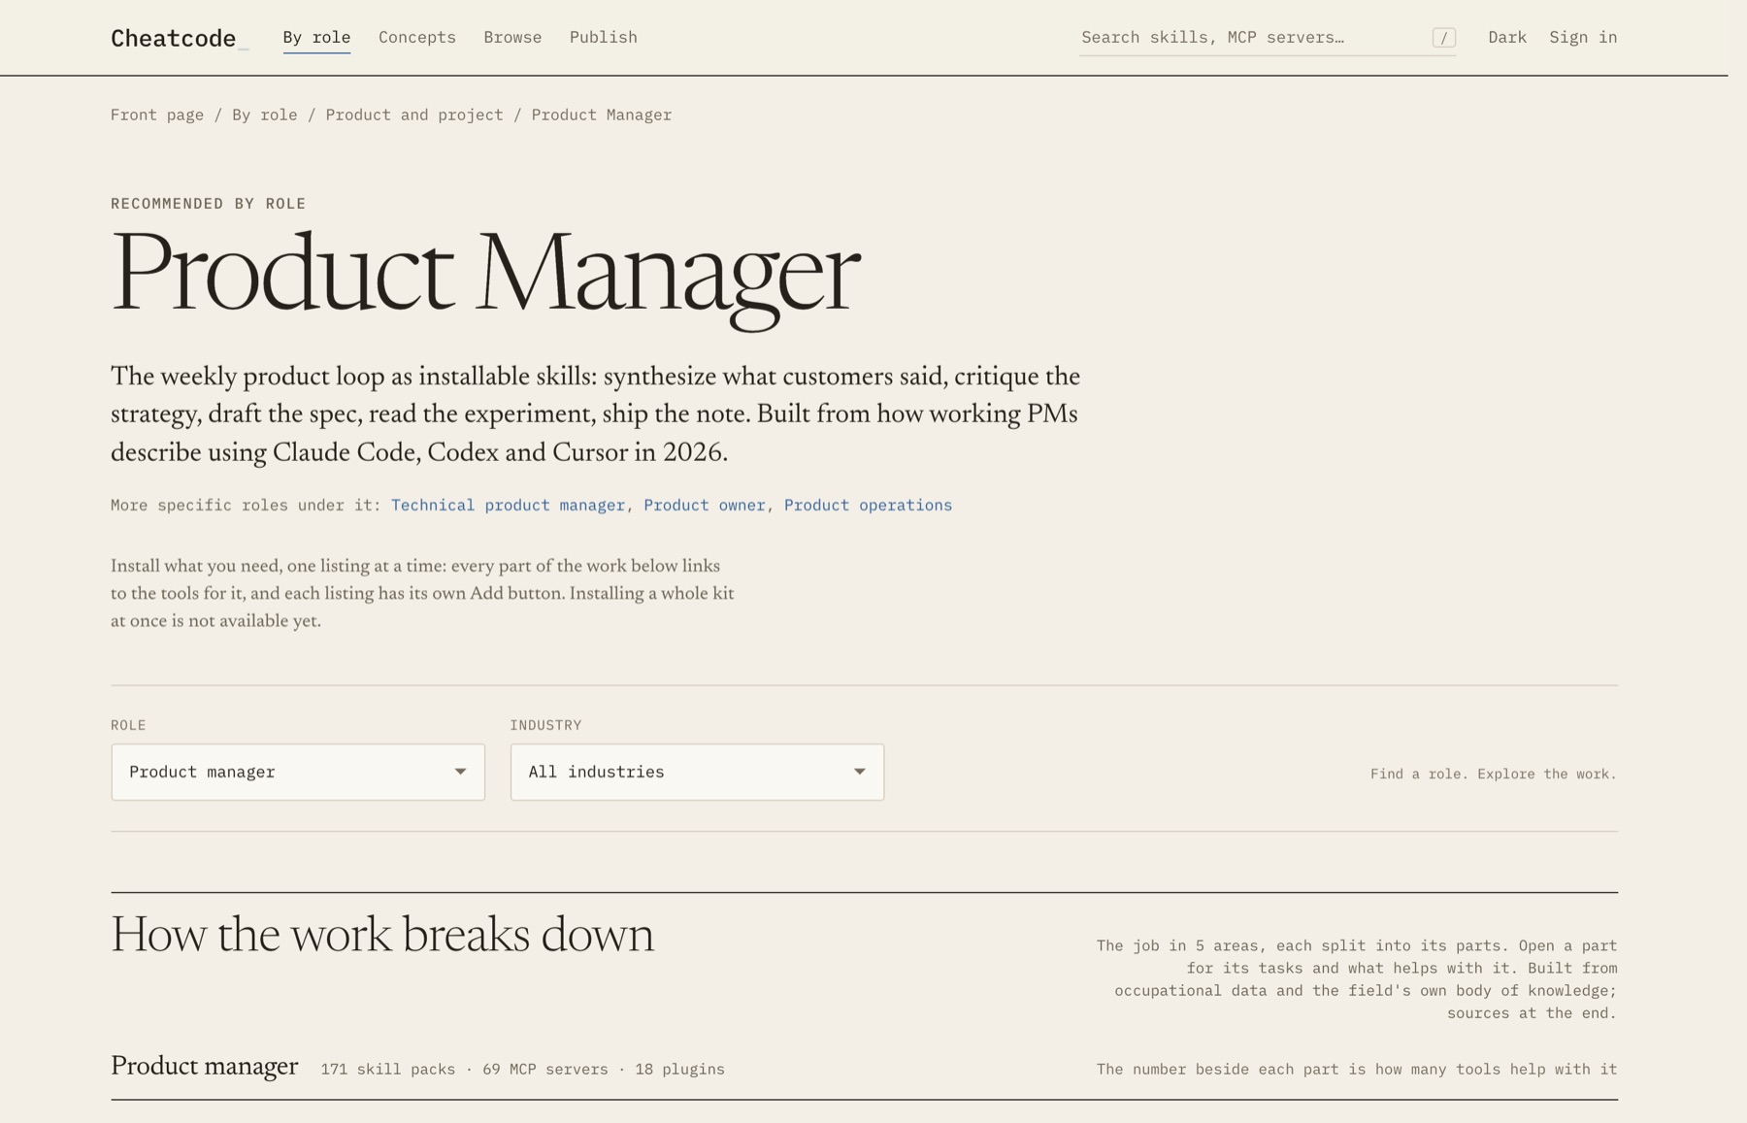Click Sign in
1747x1123 pixels.
(1583, 37)
